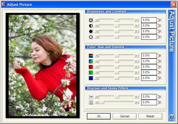Increase sharpen with right arrow
The image size is (178, 124).
click(136, 97)
